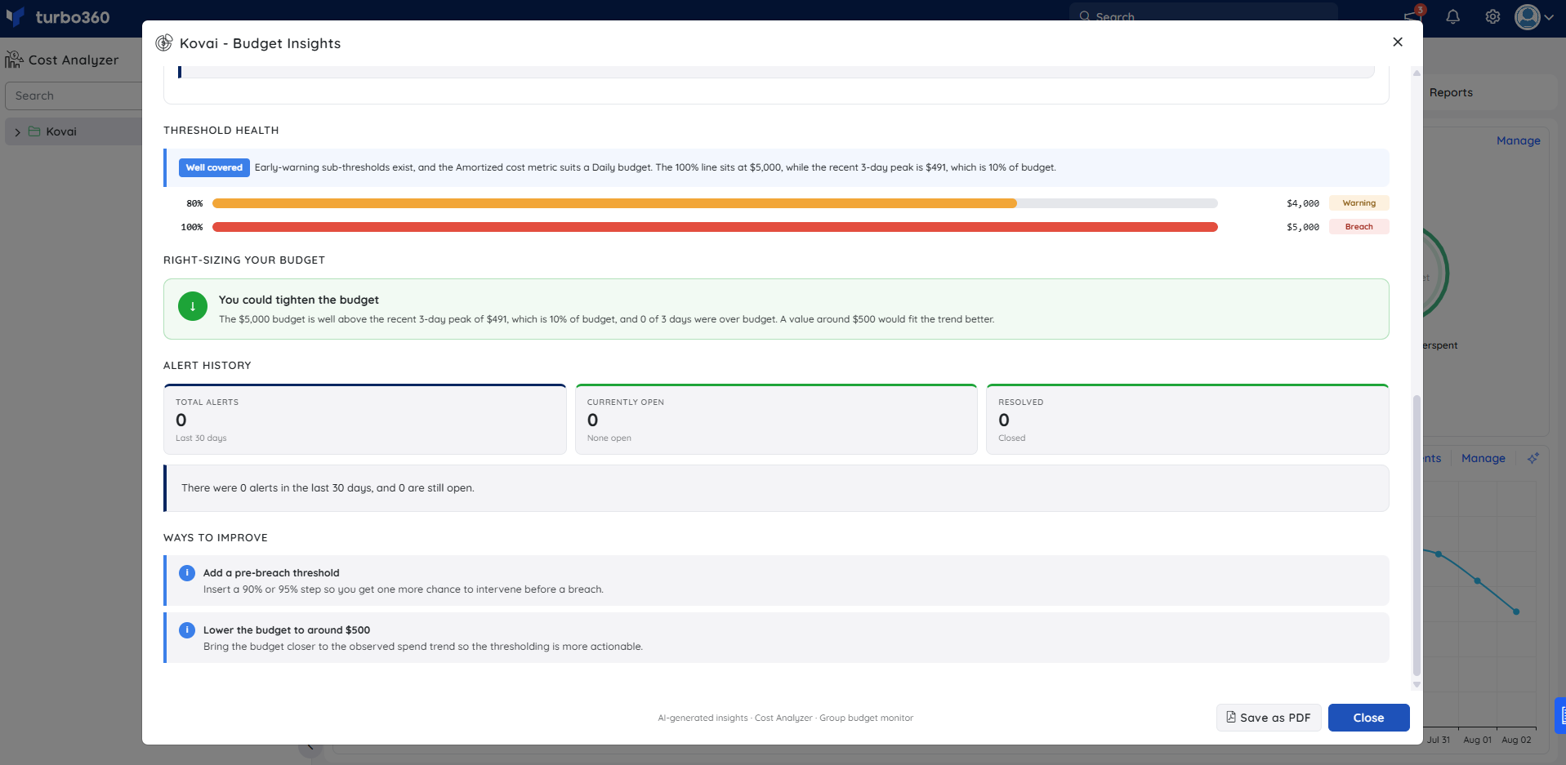Viewport: 1566px width, 765px height.
Task: Click the "Lower the budget to around $500" suggestion
Action: click(x=776, y=638)
